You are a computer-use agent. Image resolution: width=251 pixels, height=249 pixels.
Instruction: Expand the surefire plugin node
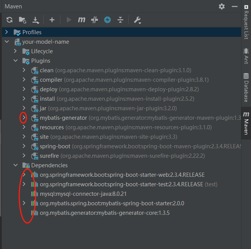[24, 155]
